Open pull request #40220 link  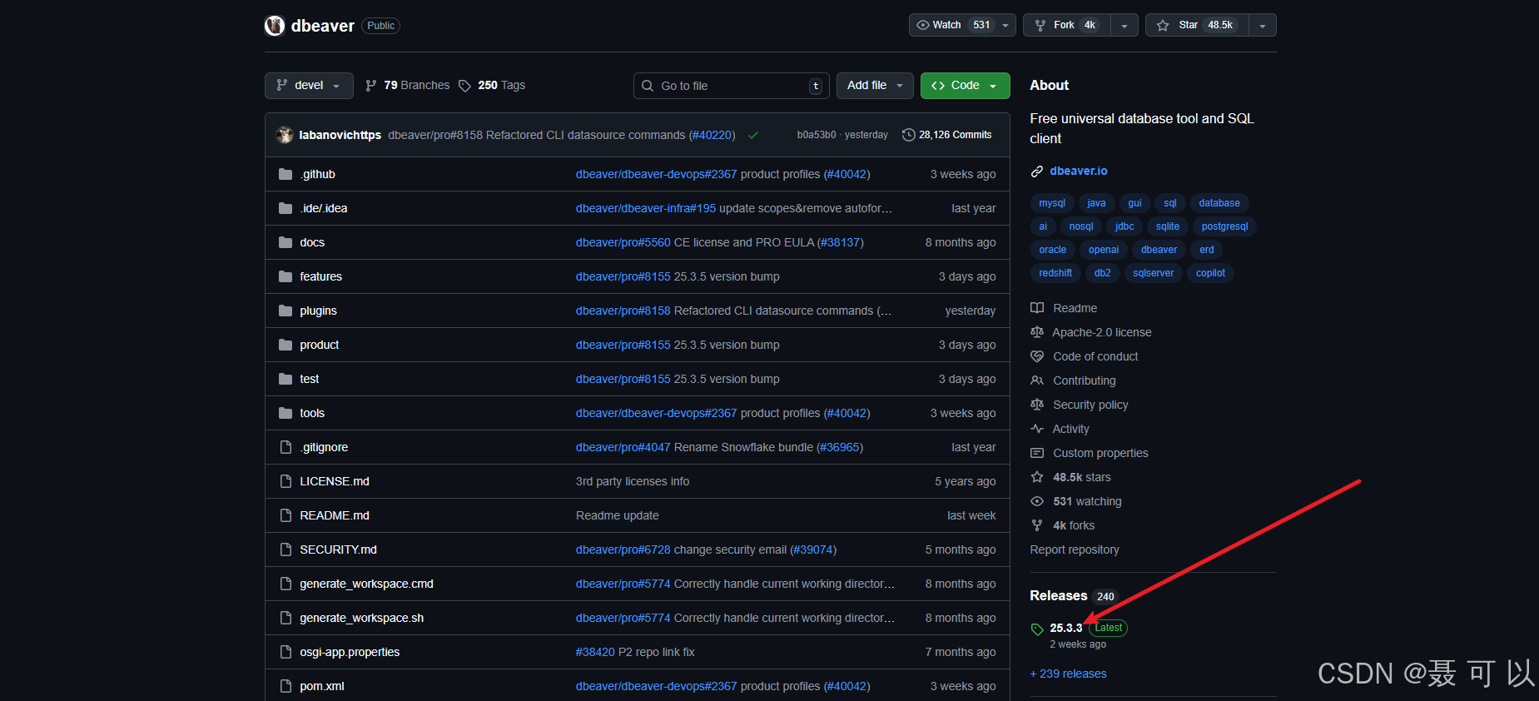[712, 135]
